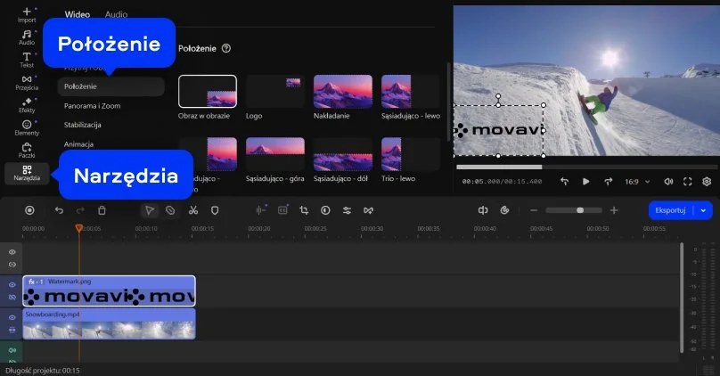The width and height of the screenshot is (720, 376).
Task: Click the crop tool in the timeline toolbar
Action: [304, 210]
